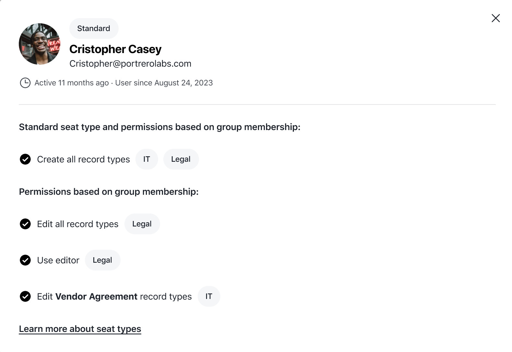The height and width of the screenshot is (352, 512).
Task: Click the Use editor permission label
Action: tap(58, 260)
